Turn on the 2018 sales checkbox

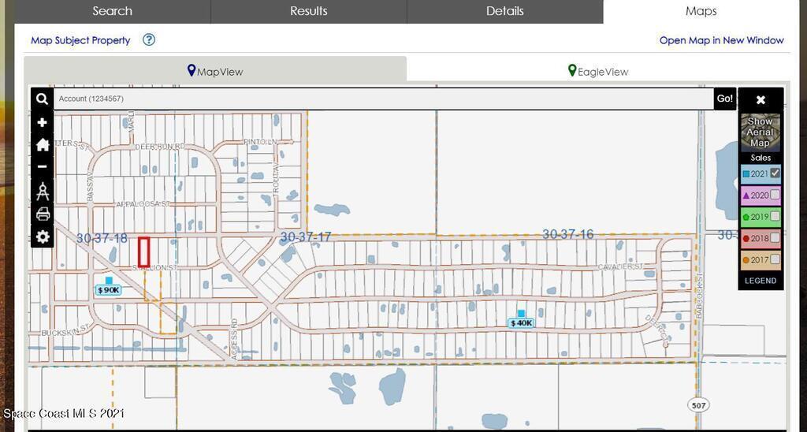pos(775,237)
